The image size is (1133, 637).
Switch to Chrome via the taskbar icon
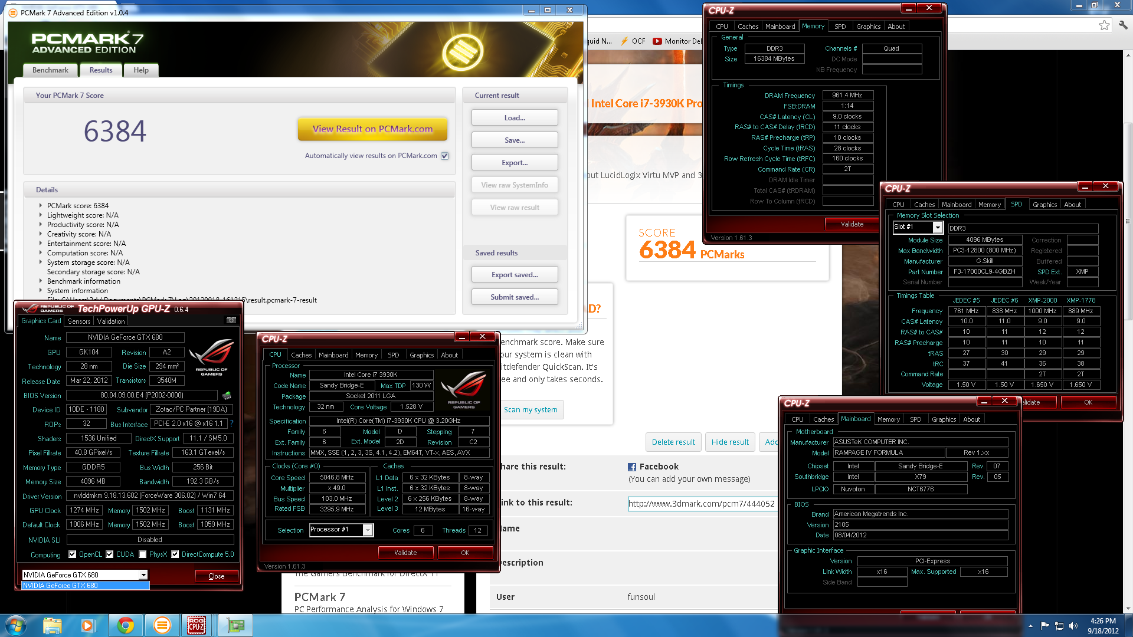[125, 625]
